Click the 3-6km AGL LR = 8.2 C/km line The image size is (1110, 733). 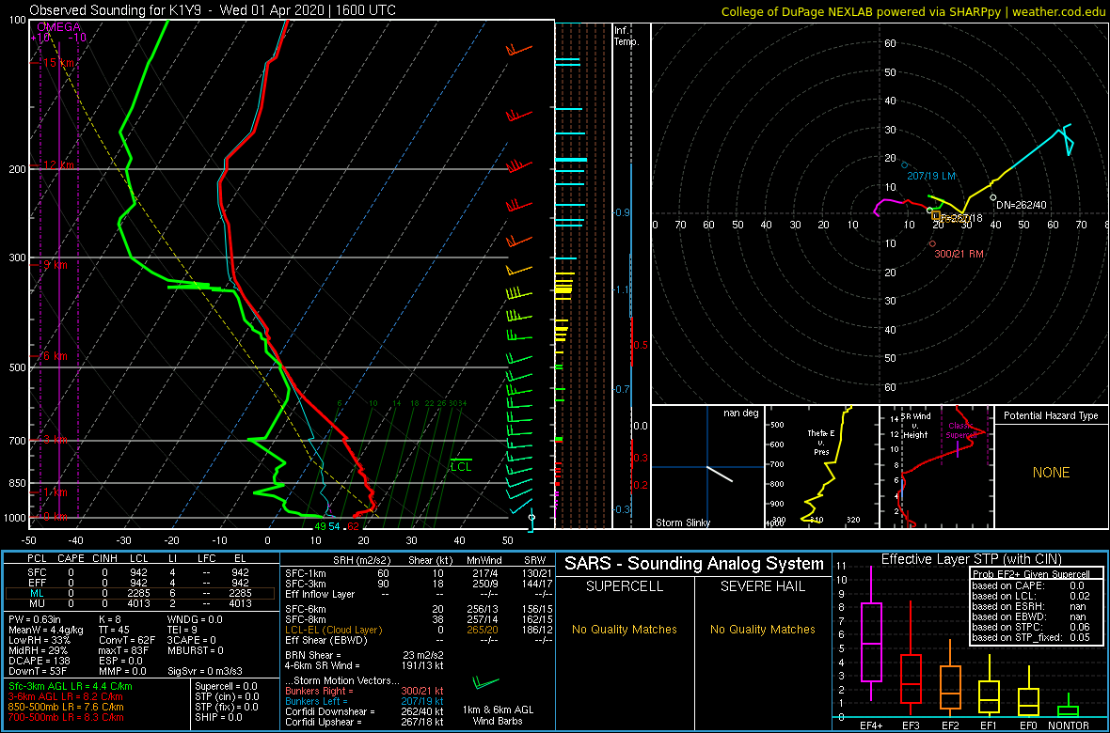click(x=68, y=697)
